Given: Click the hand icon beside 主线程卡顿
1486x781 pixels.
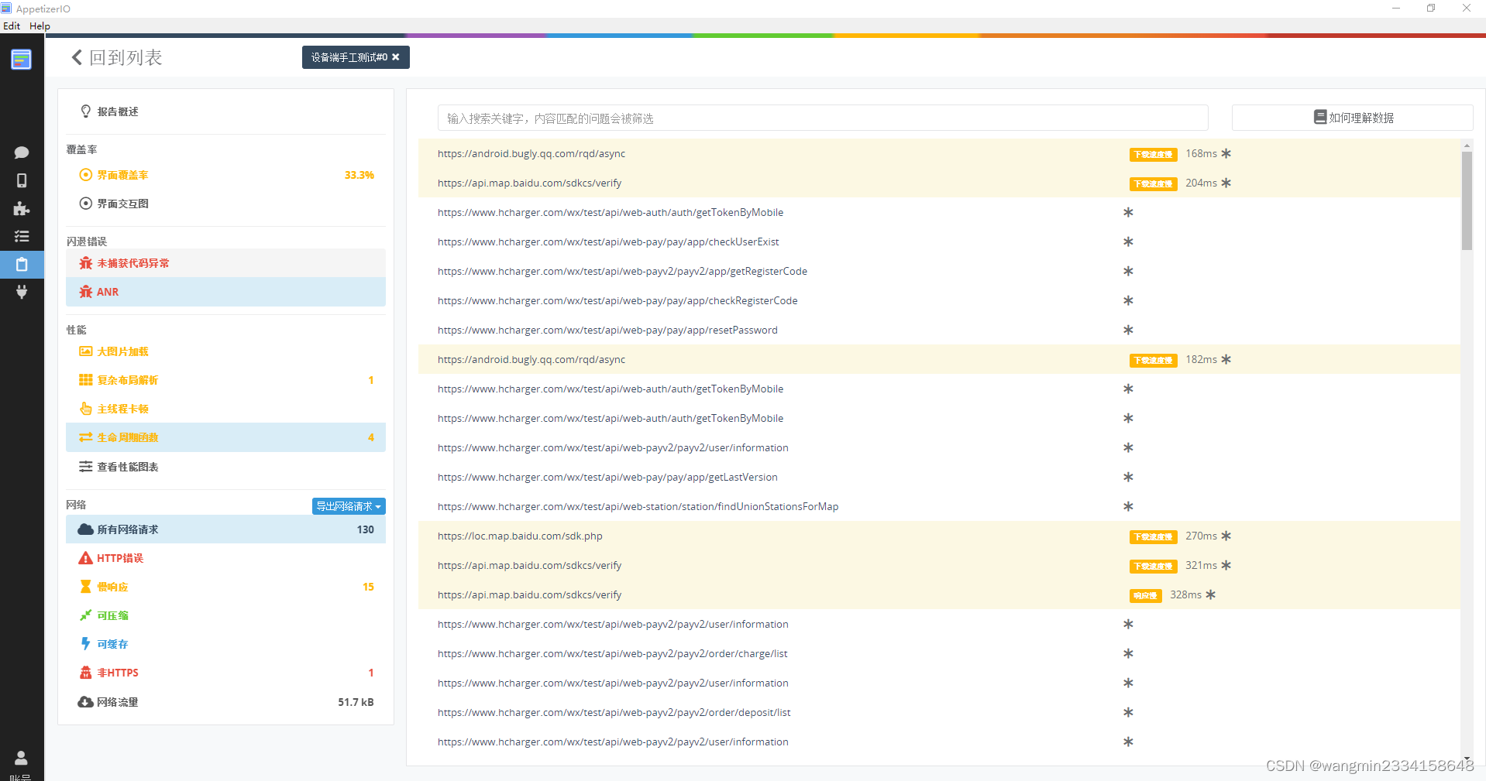Looking at the screenshot, I should pyautogui.click(x=86, y=409).
